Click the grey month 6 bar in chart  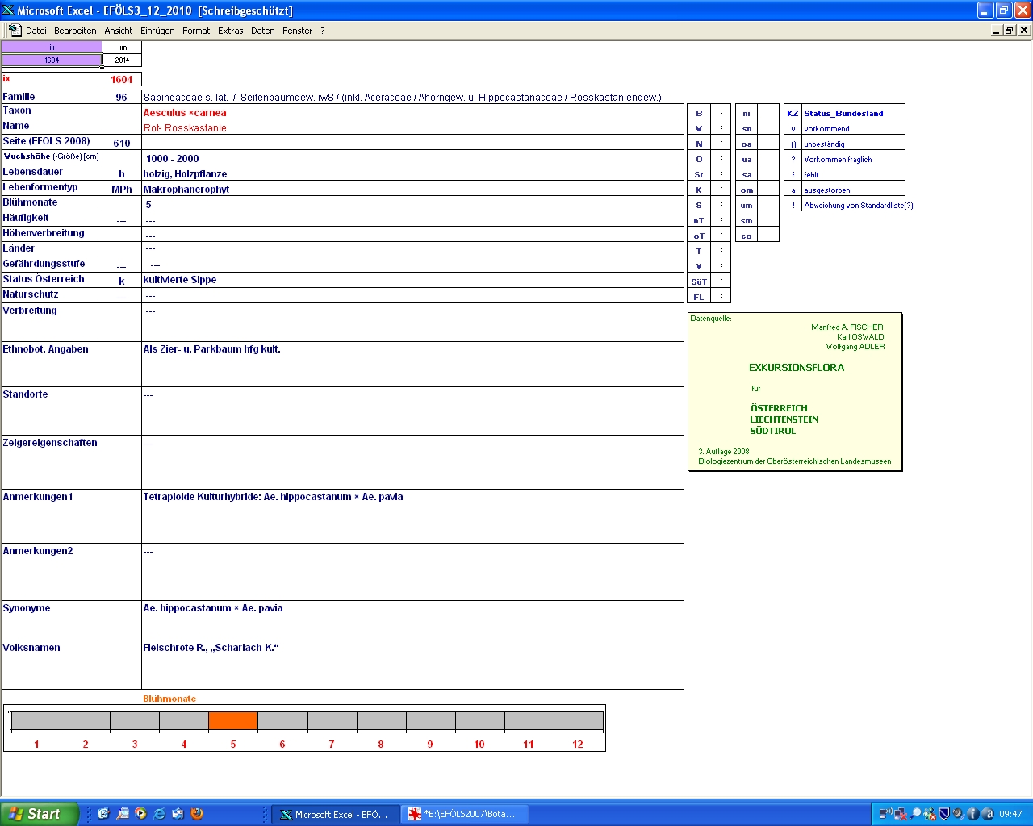coord(282,721)
